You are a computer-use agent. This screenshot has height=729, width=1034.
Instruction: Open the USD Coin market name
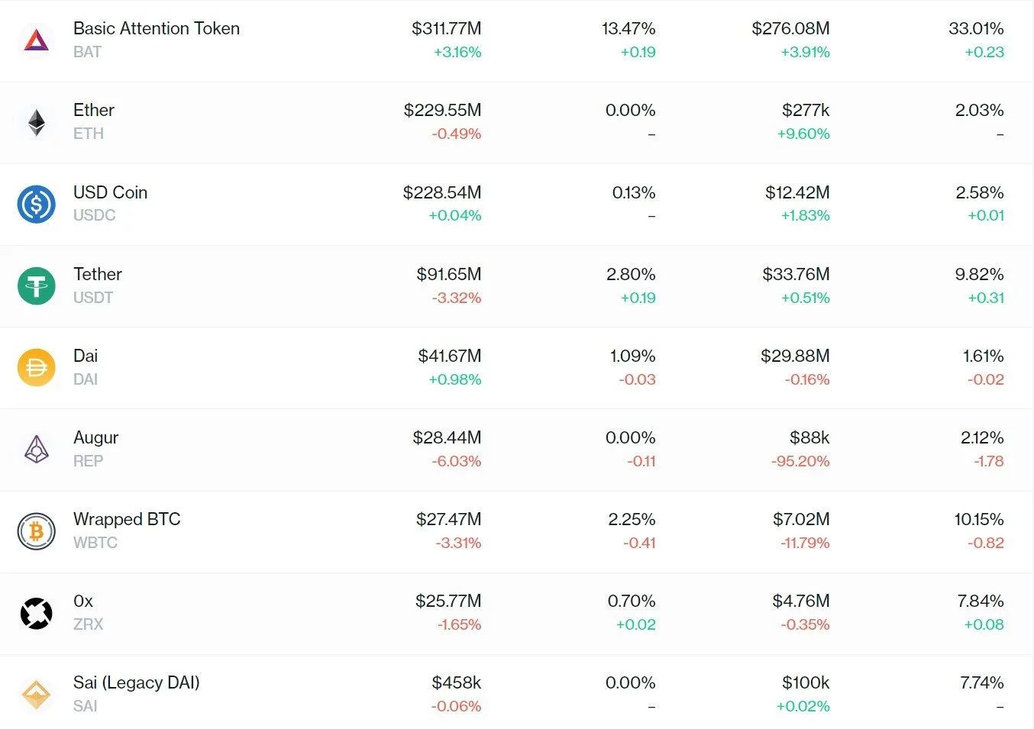click(x=111, y=192)
